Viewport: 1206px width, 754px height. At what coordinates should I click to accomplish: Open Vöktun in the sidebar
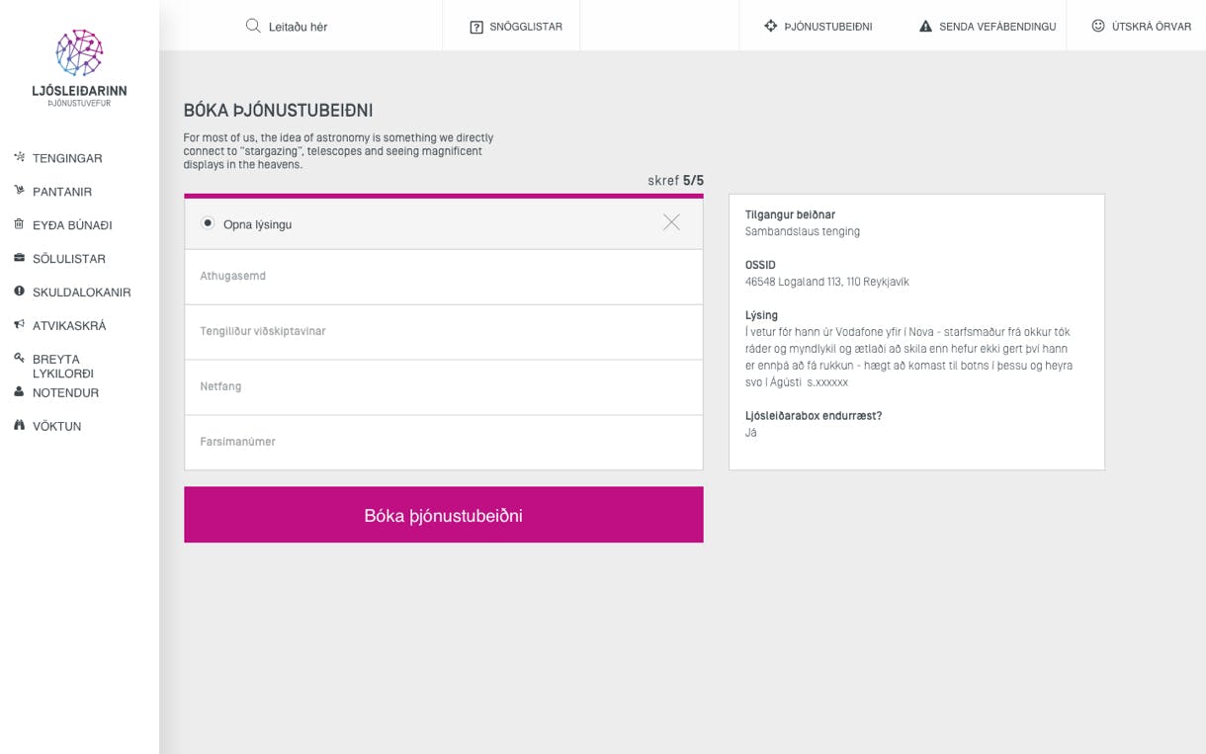click(x=57, y=427)
